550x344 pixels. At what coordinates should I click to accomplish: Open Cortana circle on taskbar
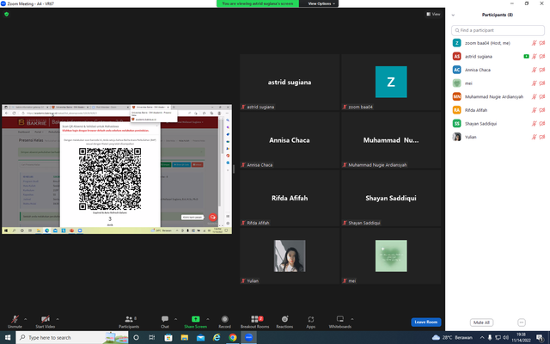136,337
